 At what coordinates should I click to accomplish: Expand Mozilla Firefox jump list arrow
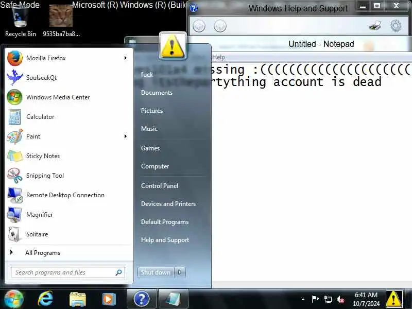coord(126,58)
